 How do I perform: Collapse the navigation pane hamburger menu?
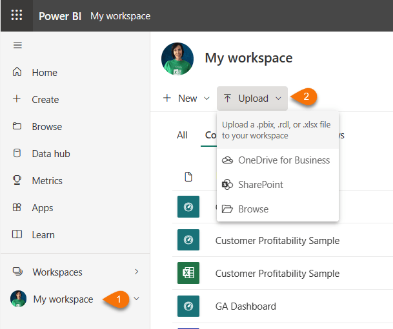point(17,45)
